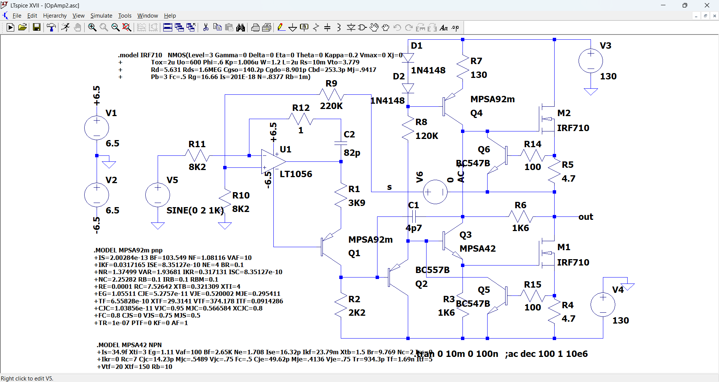The width and height of the screenshot is (719, 382).
Task: Zoom in with the plus magnifier icon
Action: 92,27
